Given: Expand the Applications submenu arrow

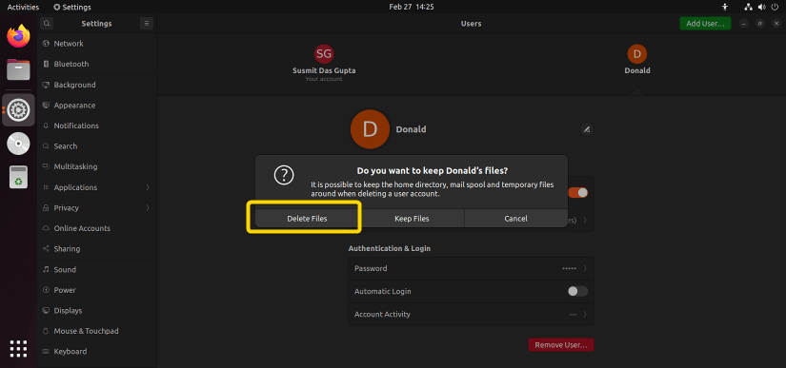Looking at the screenshot, I should [148, 187].
